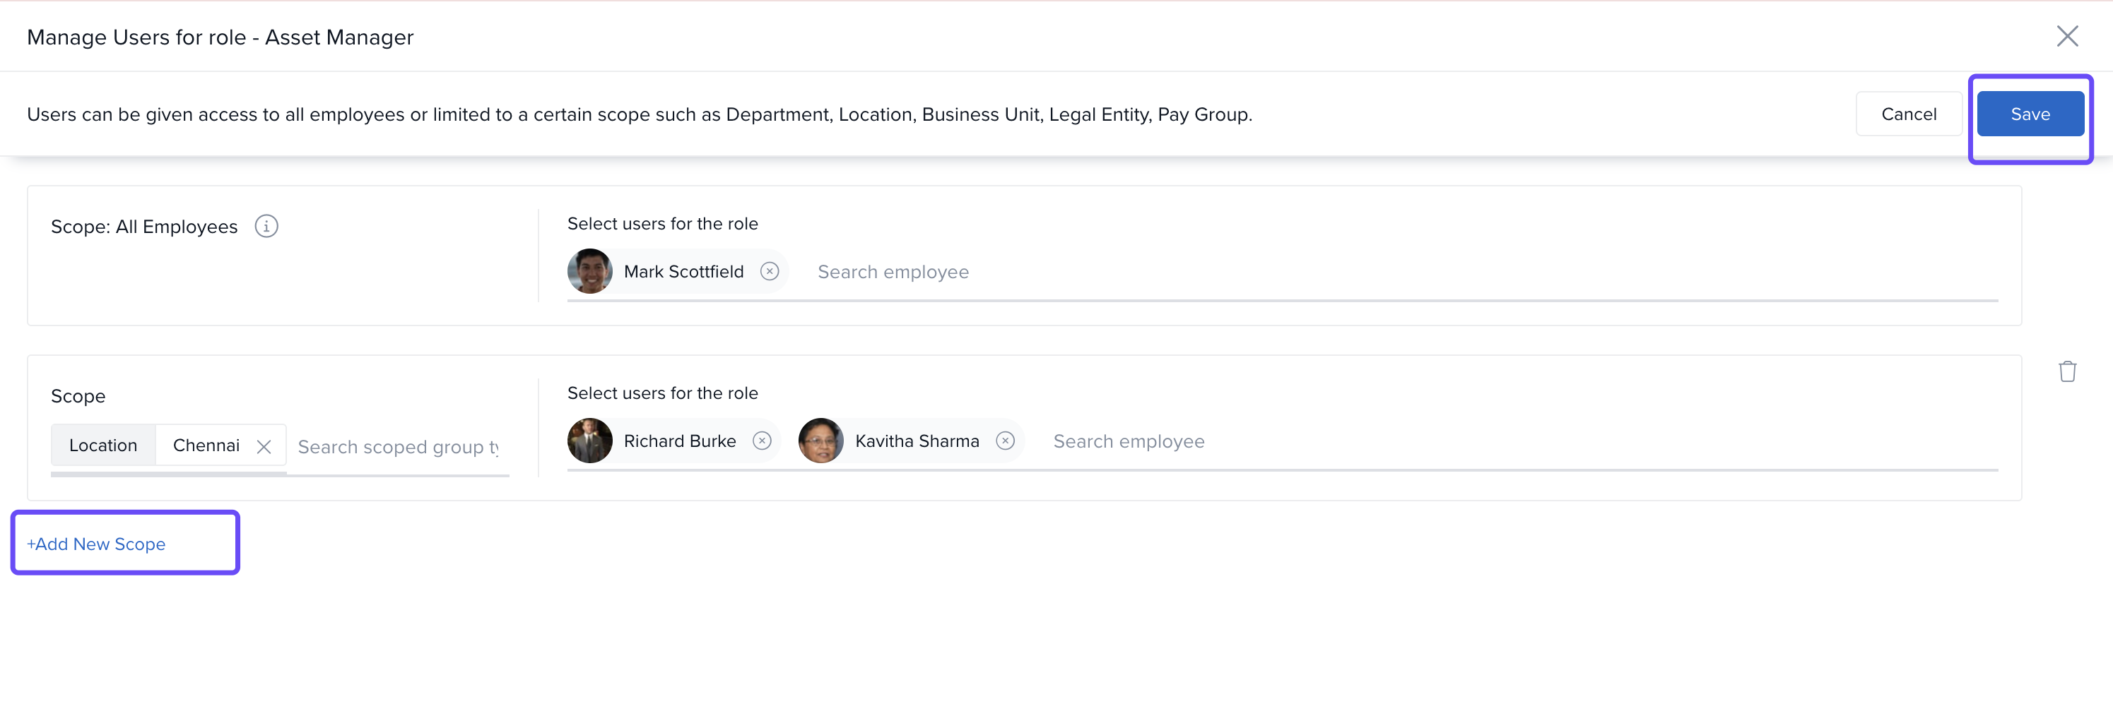
Task: Select the Location scope type tag
Action: (x=103, y=446)
